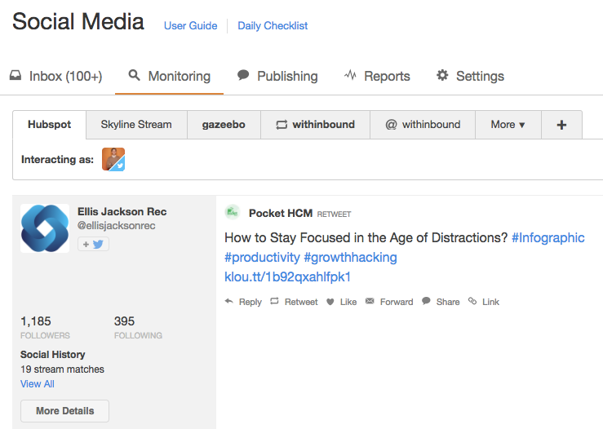603x429 pixels.
Task: Click the Link text label
Action: [x=490, y=302]
